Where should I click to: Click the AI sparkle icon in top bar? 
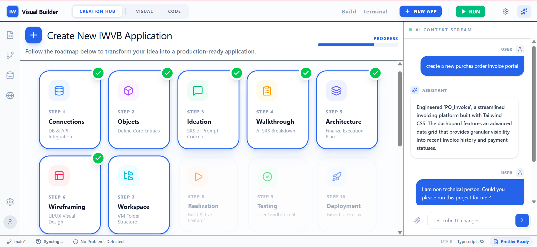click(524, 11)
